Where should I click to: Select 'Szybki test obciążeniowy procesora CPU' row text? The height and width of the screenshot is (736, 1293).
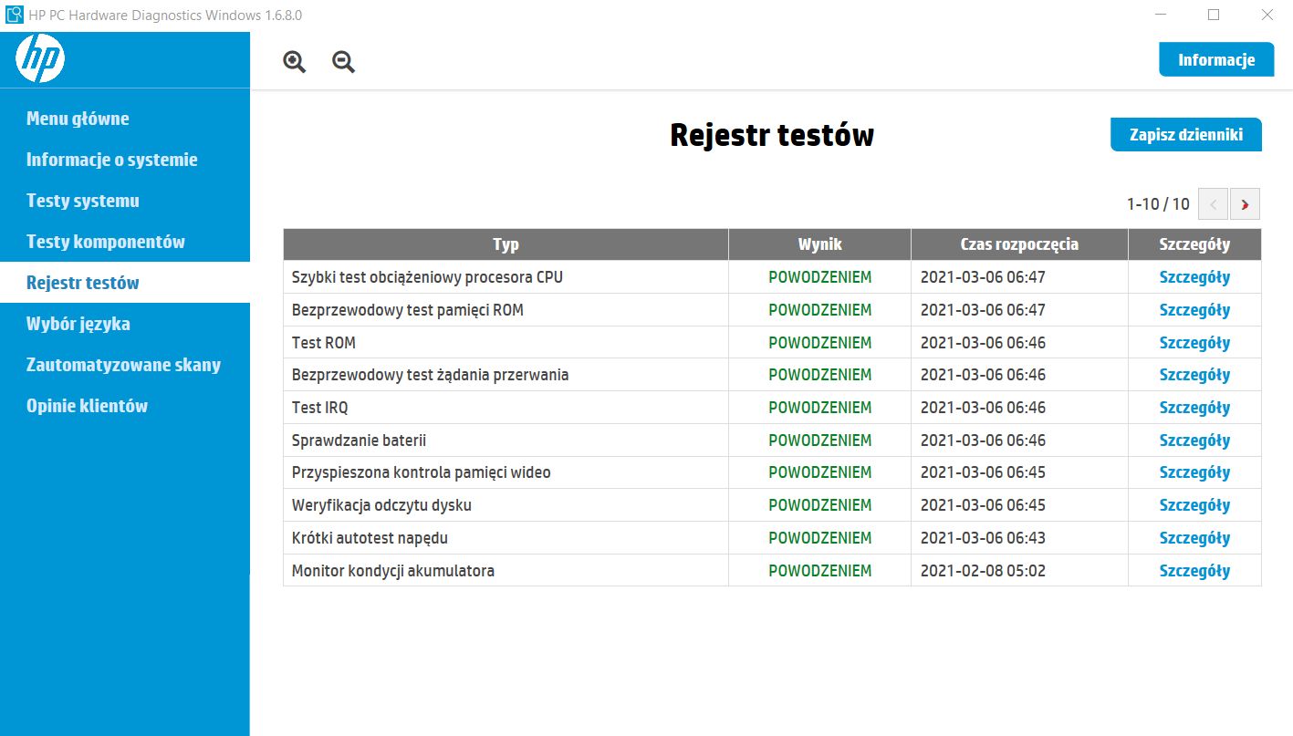427,277
